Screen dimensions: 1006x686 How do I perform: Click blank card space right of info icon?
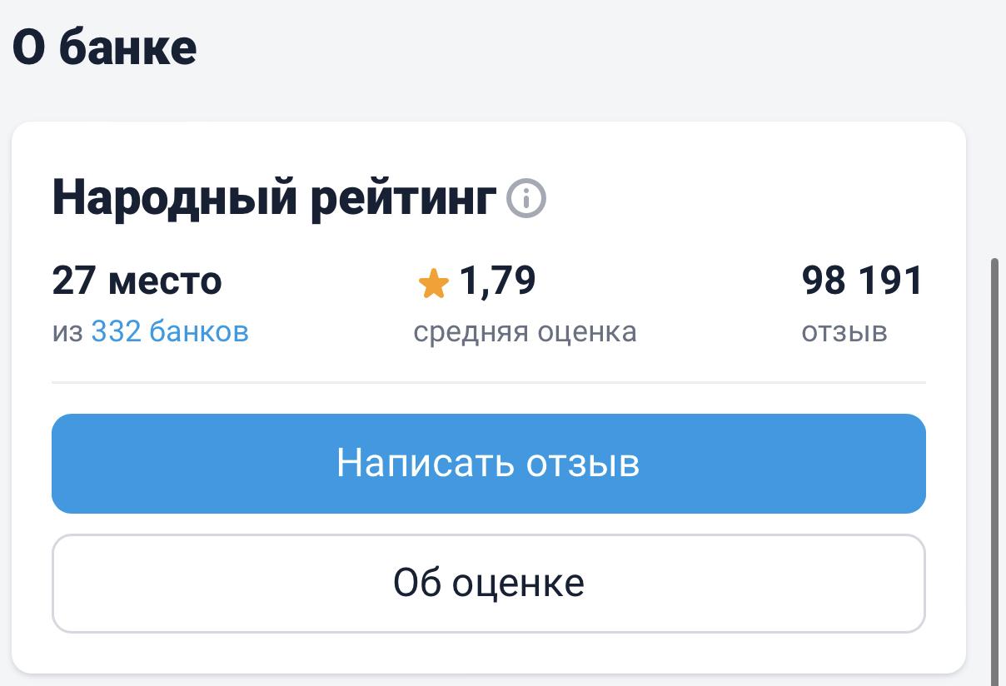tap(733, 199)
